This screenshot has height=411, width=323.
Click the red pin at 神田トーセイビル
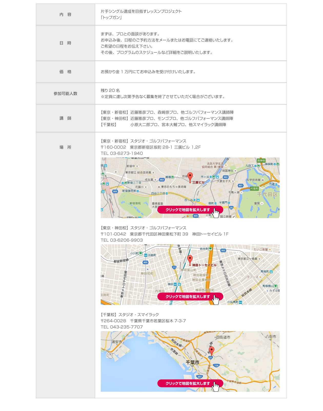190,259
